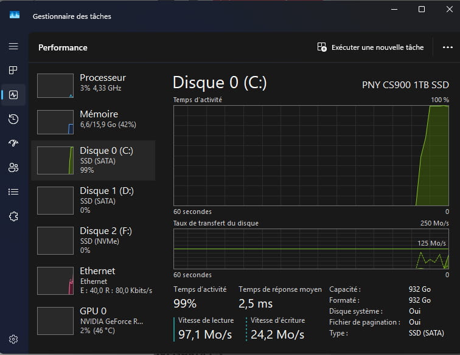
Task: Open the Services puzzle icon
Action: tap(13, 216)
